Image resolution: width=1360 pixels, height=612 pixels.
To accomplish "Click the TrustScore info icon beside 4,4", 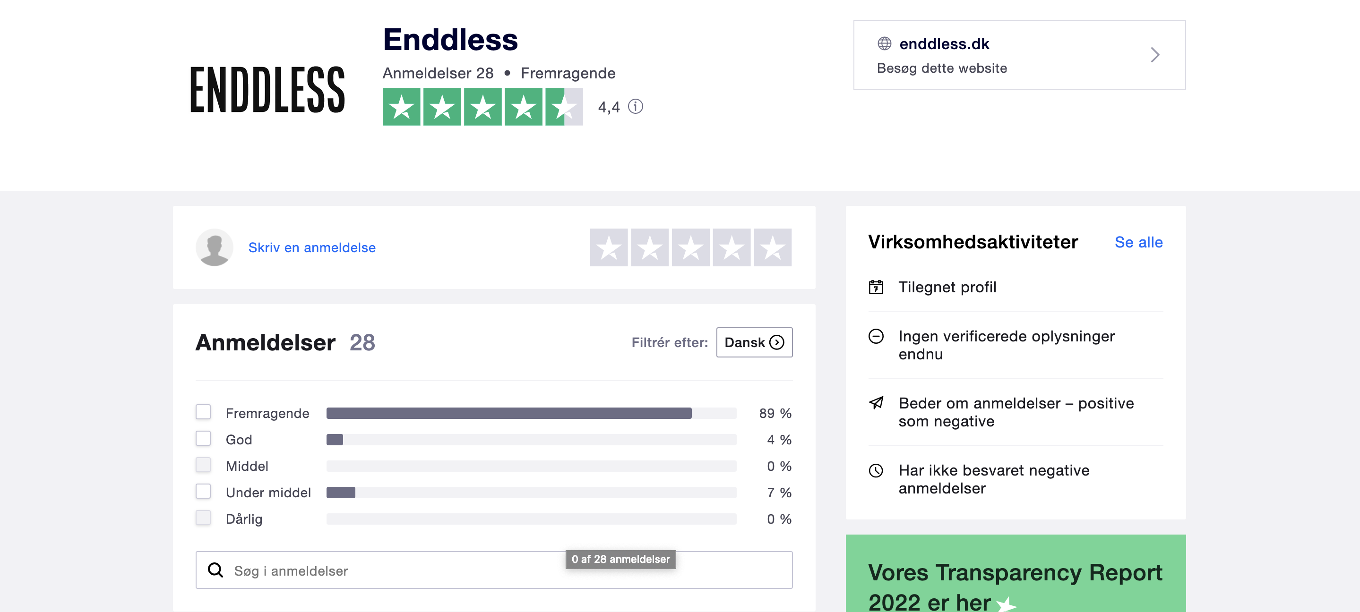I will pos(635,107).
